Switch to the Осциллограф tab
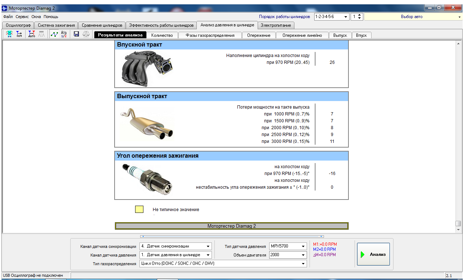 pos(18,25)
